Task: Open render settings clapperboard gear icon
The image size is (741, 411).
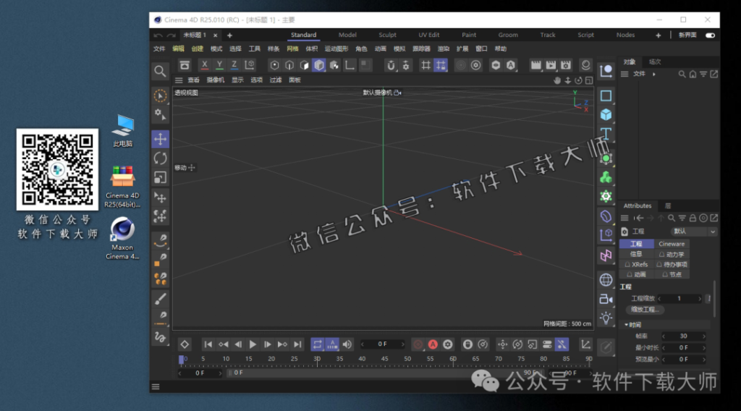Action: [x=566, y=65]
